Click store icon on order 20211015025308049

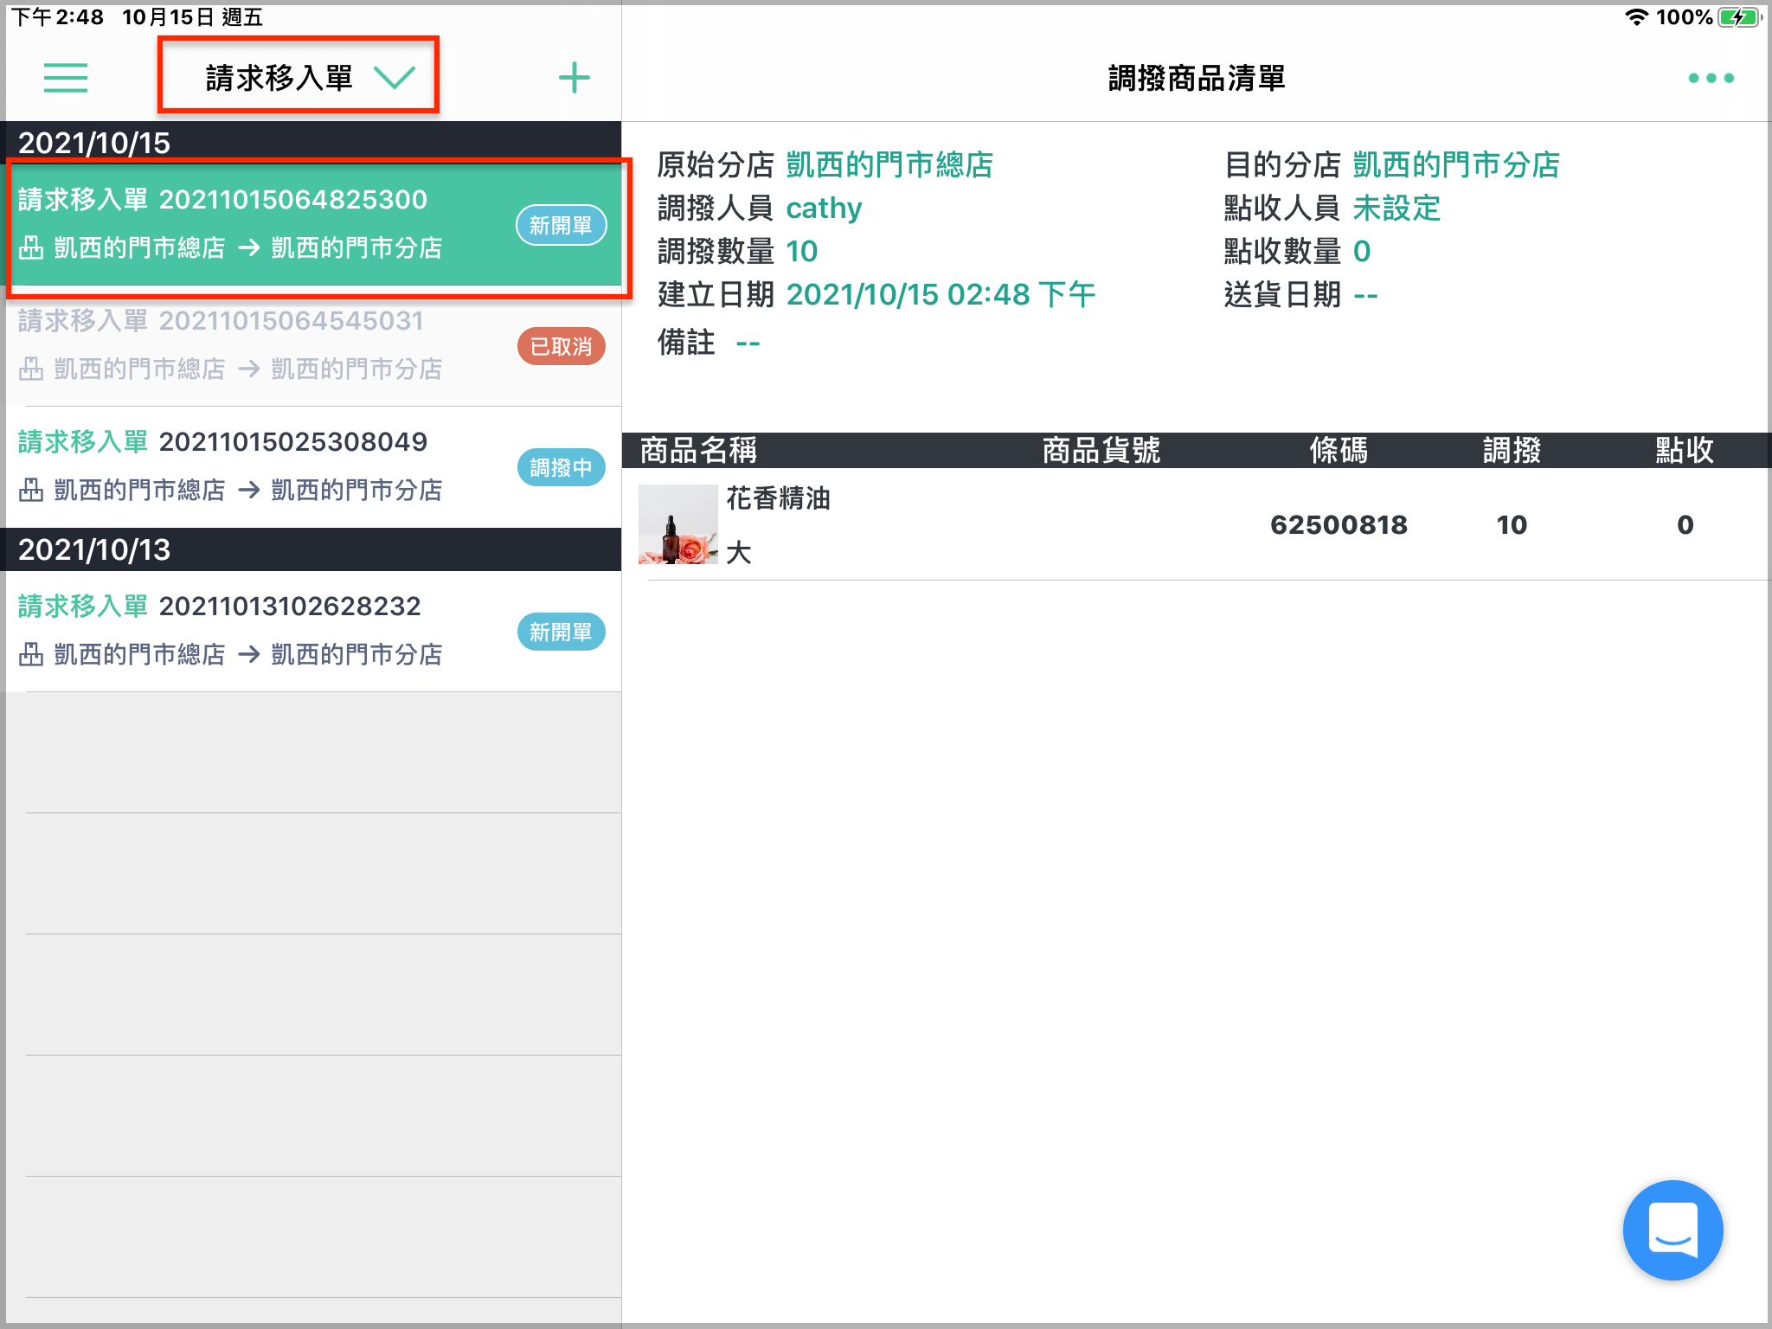pyautogui.click(x=31, y=490)
